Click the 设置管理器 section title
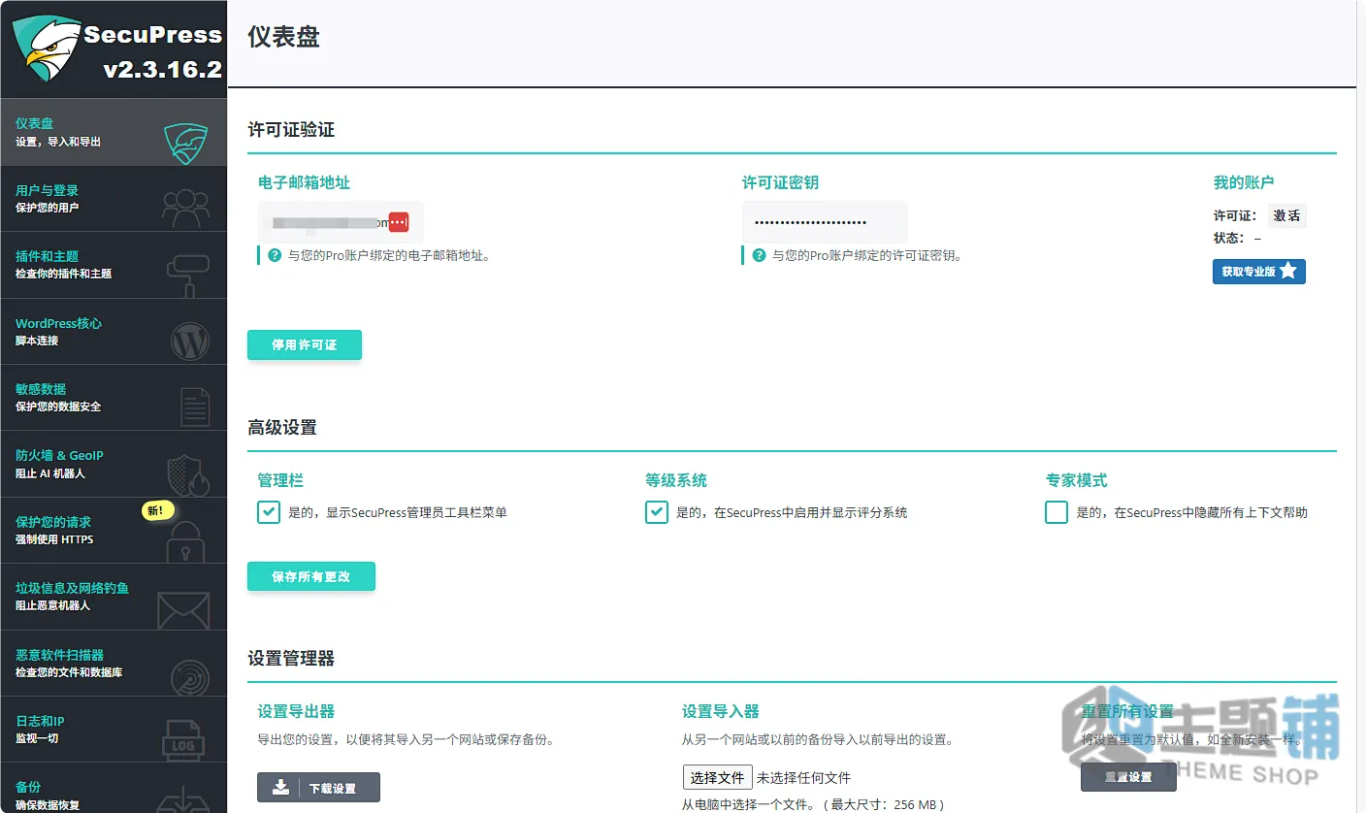 291,659
